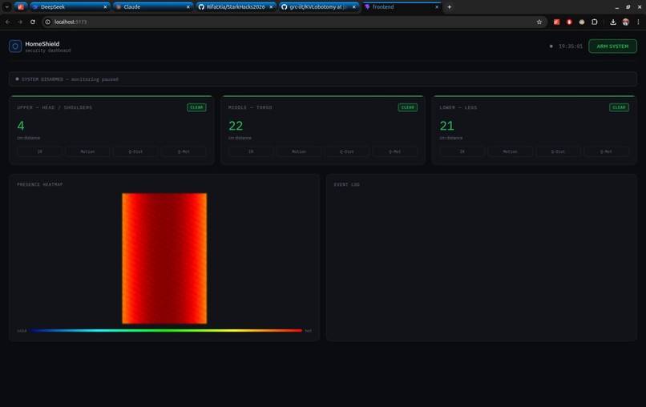The width and height of the screenshot is (646, 407).
Task: Click CLEAR badge in Upper Head/Shoulders card
Action: (x=196, y=107)
